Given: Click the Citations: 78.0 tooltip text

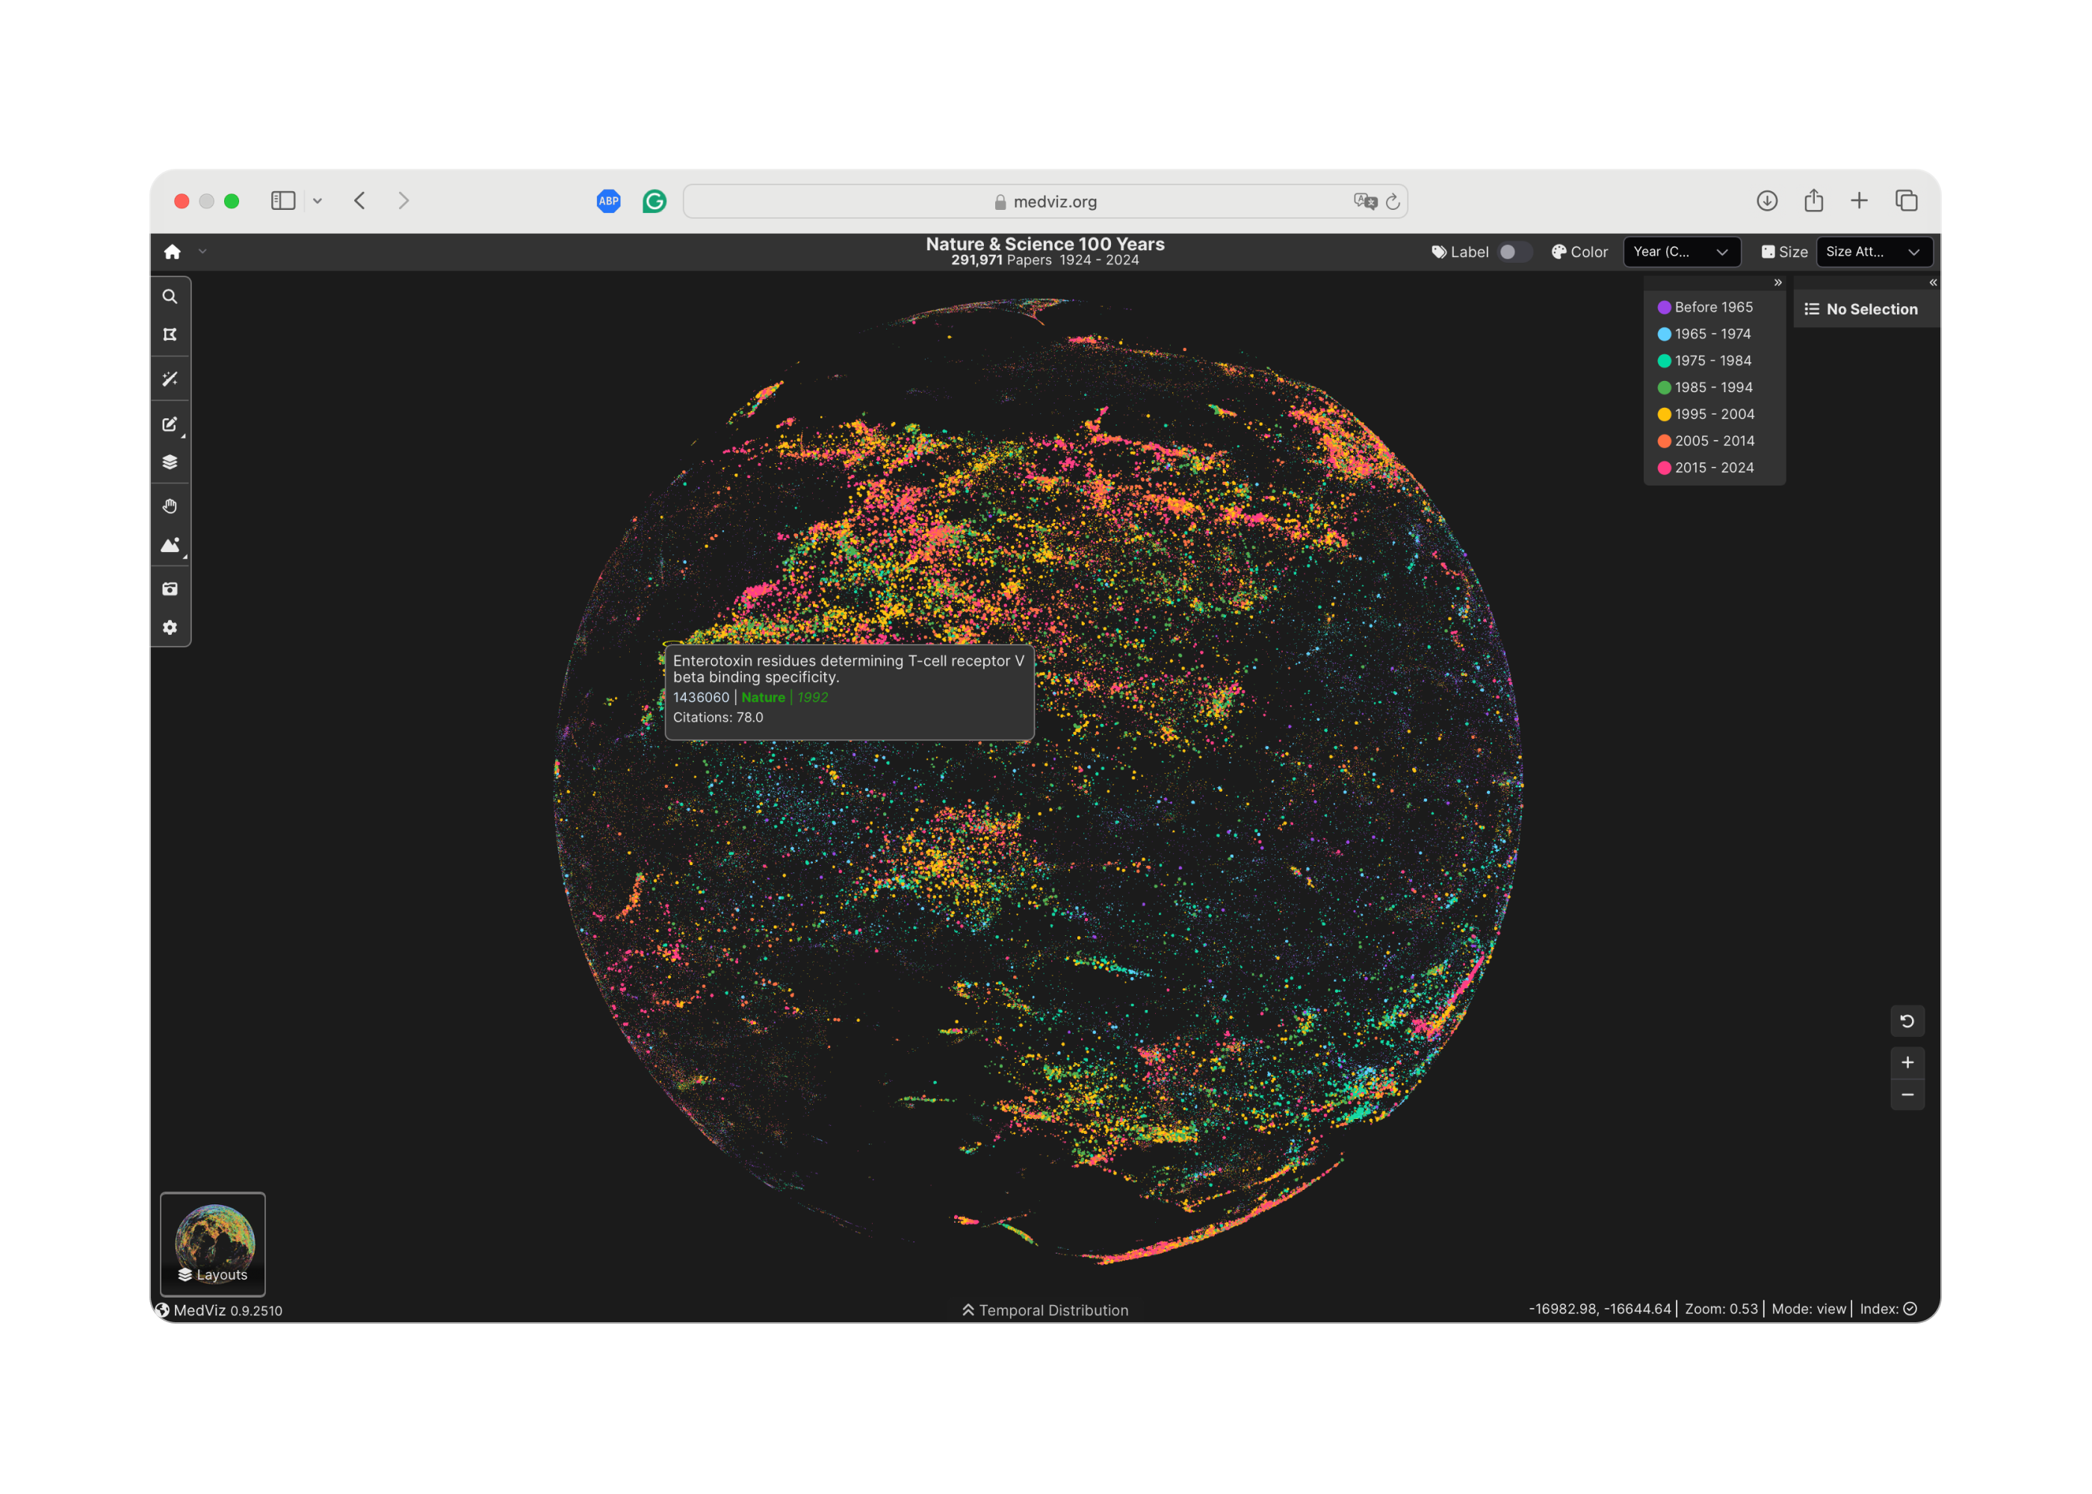Looking at the screenshot, I should click(719, 718).
